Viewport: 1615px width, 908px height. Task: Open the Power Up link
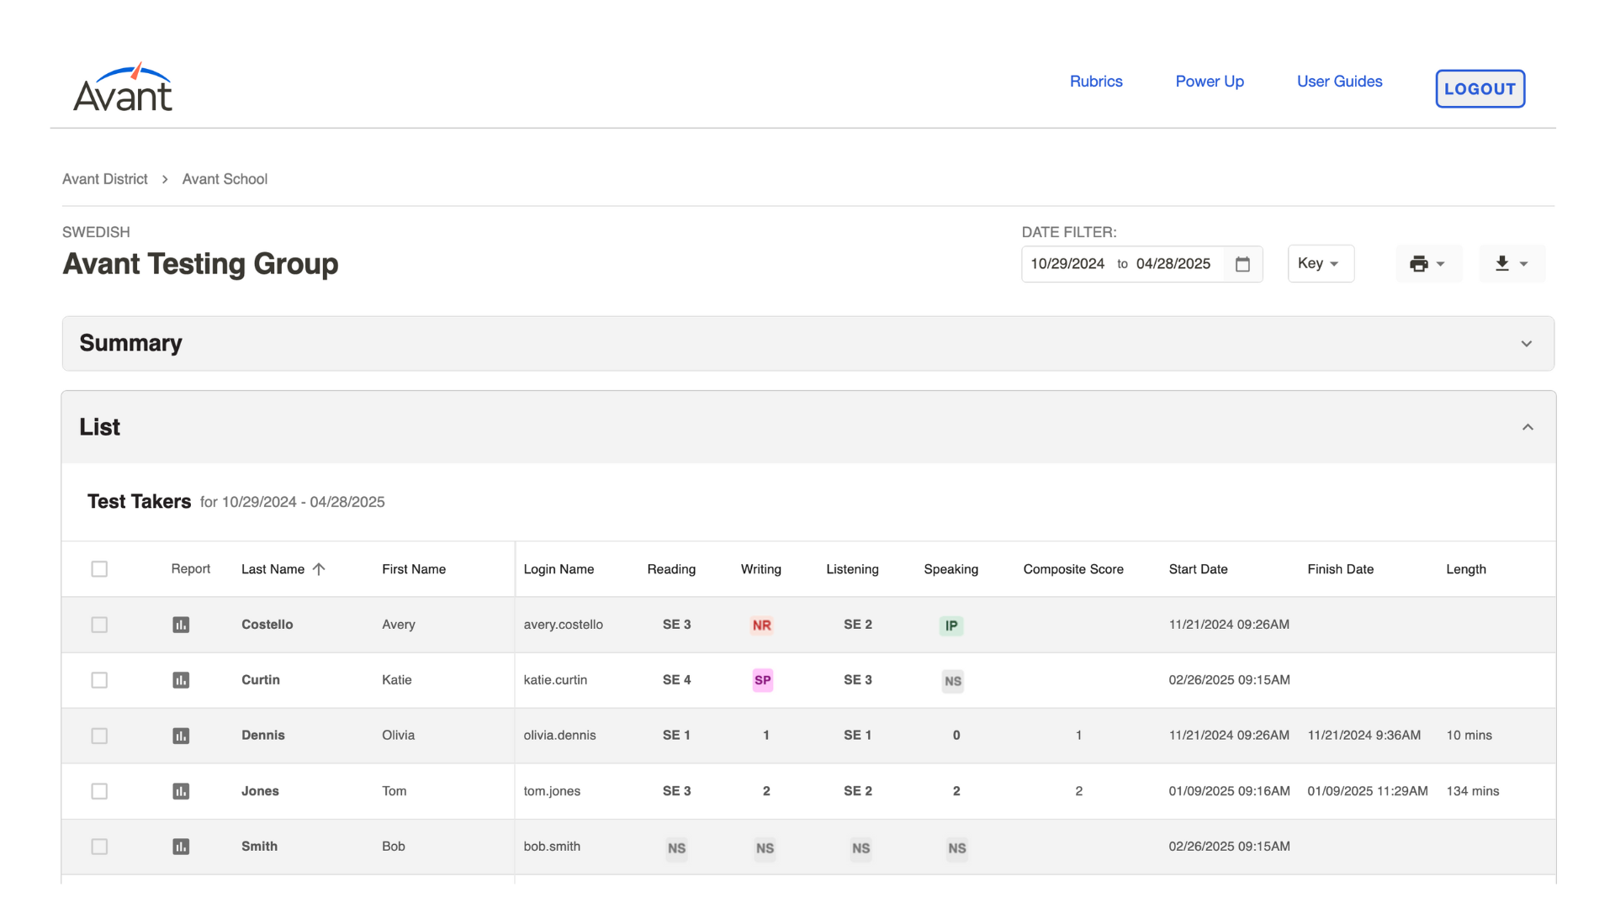(x=1210, y=82)
